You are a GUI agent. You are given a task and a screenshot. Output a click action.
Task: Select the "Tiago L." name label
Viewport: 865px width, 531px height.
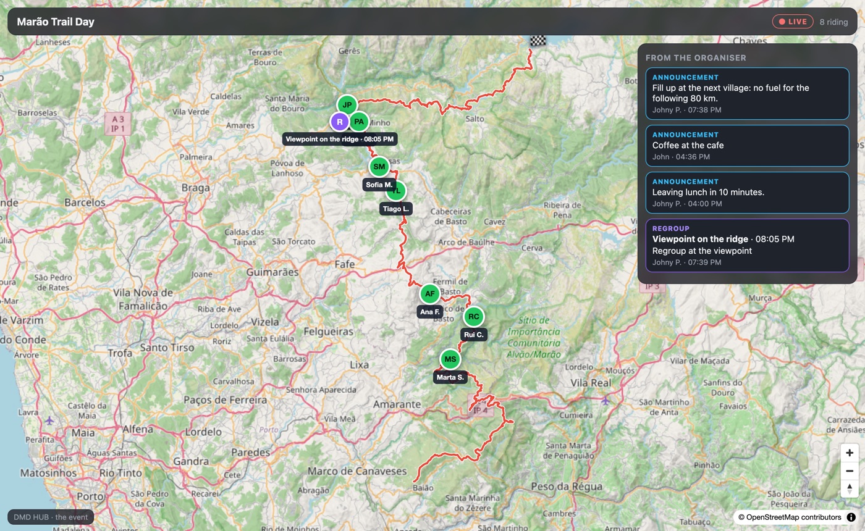click(396, 209)
